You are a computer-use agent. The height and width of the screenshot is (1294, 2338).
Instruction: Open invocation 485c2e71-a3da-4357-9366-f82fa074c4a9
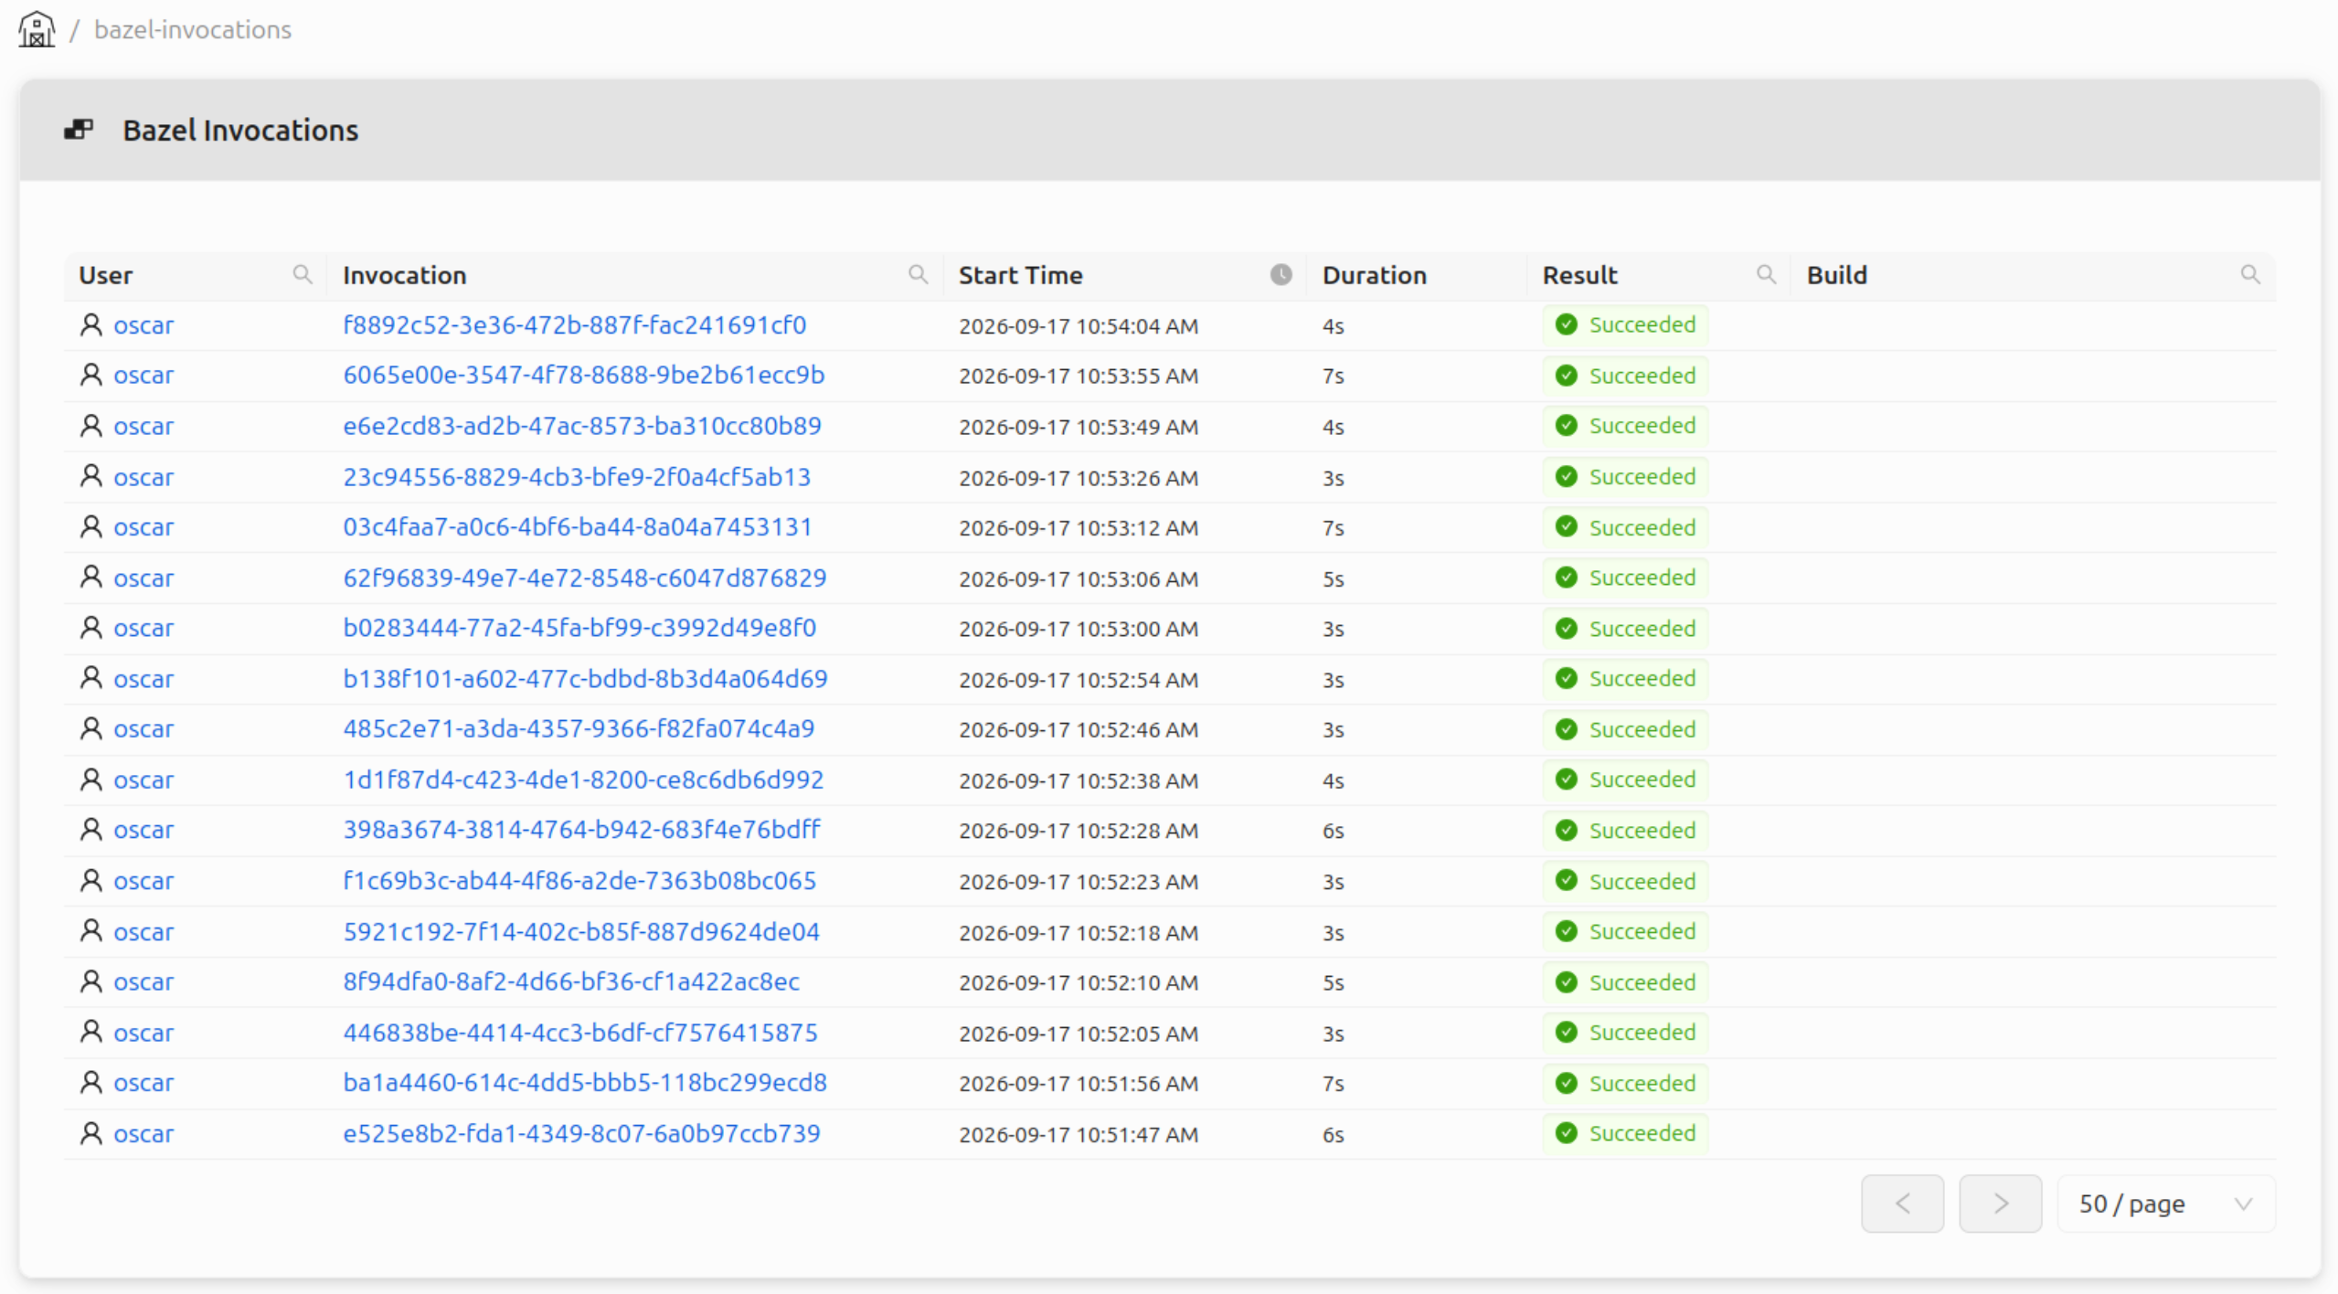(x=579, y=729)
